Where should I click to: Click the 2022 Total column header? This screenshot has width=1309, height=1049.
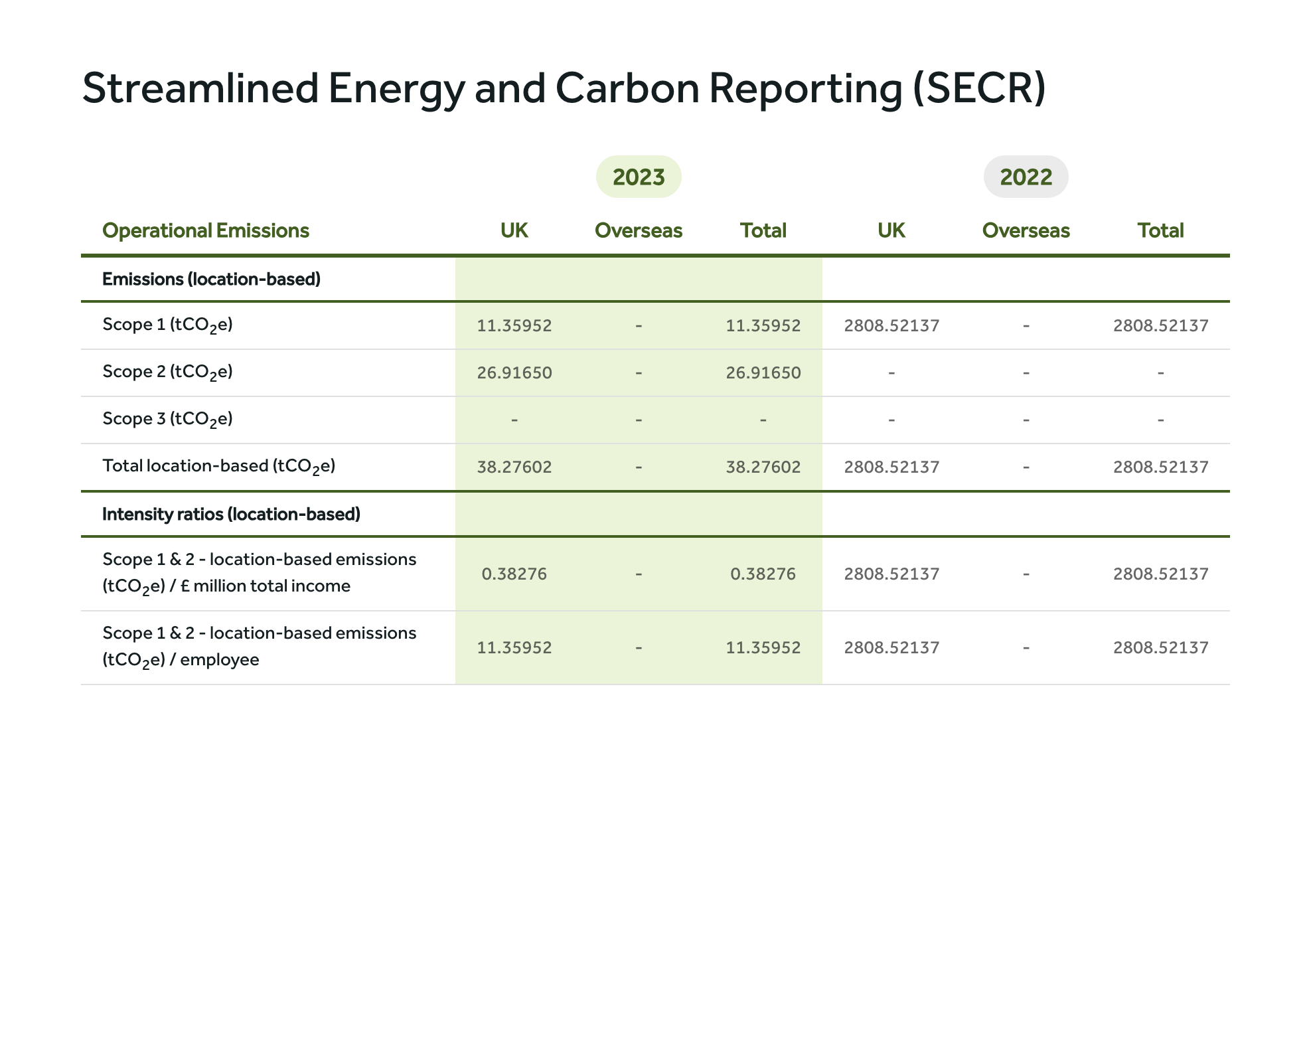1161,230
